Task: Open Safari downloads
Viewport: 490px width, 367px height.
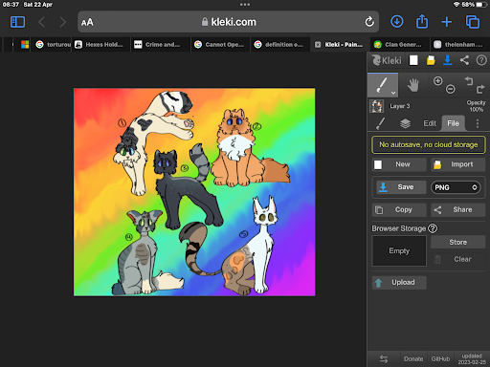Action: tap(397, 22)
